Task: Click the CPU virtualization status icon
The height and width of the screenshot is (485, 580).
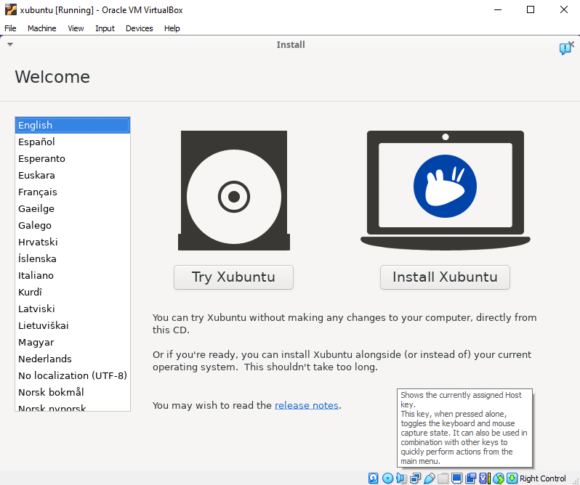Action: (x=485, y=478)
